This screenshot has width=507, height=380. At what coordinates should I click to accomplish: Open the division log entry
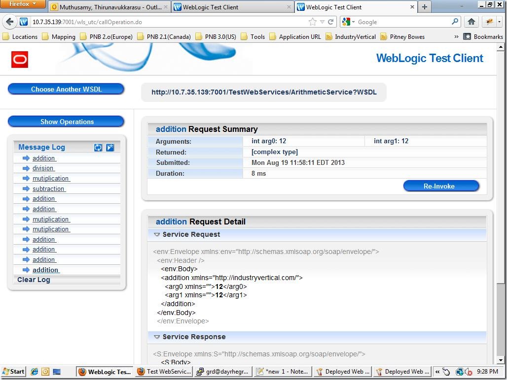click(x=43, y=168)
